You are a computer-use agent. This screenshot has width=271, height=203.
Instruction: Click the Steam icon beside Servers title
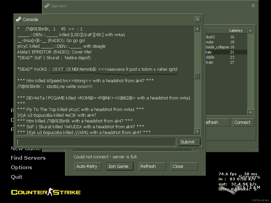tap(47, 6)
